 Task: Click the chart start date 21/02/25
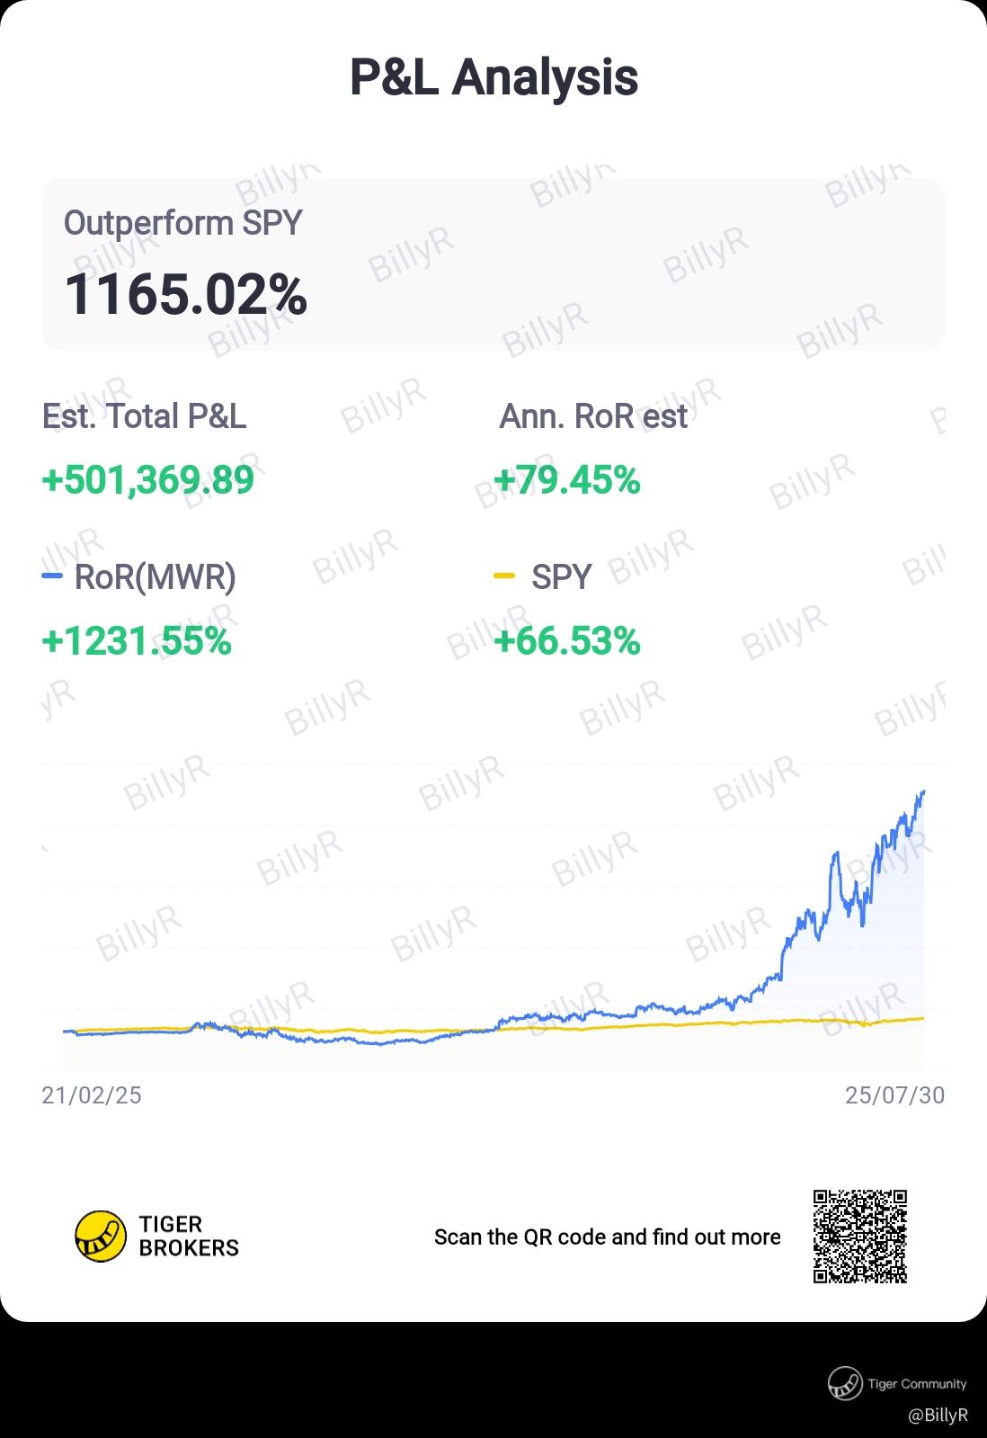(92, 1094)
